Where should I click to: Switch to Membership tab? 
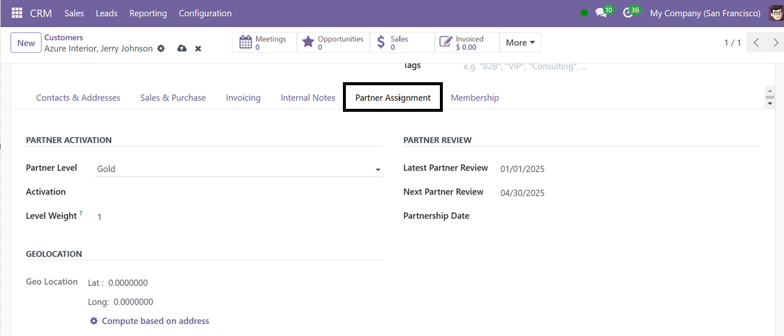[475, 98]
